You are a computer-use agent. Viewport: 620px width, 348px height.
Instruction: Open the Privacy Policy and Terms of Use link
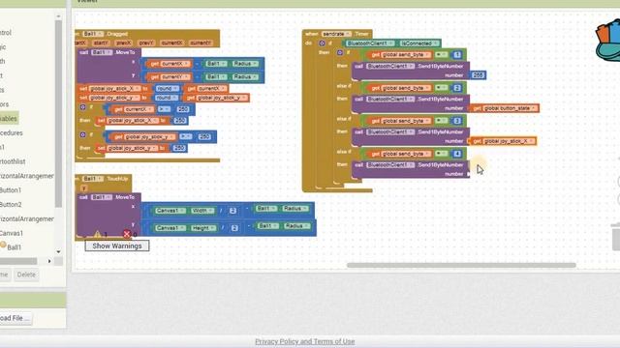[305, 341]
